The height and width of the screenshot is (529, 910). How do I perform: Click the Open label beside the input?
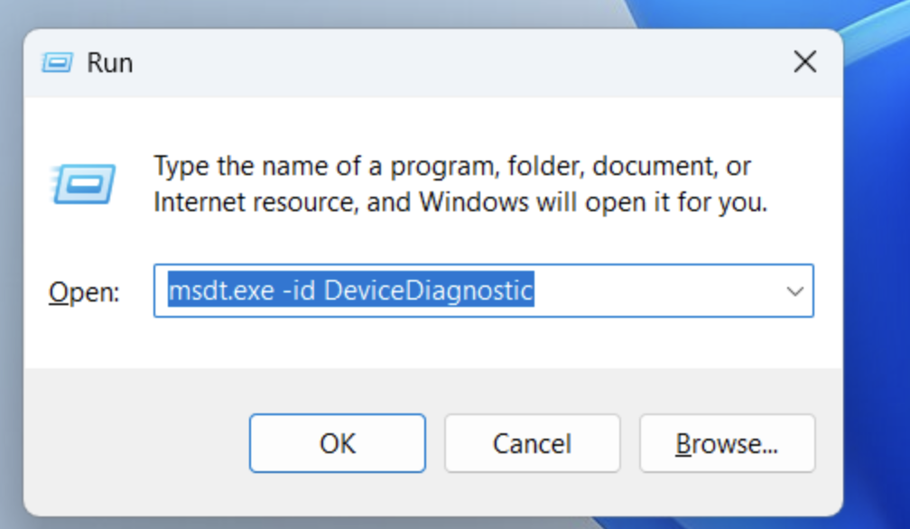pos(82,291)
